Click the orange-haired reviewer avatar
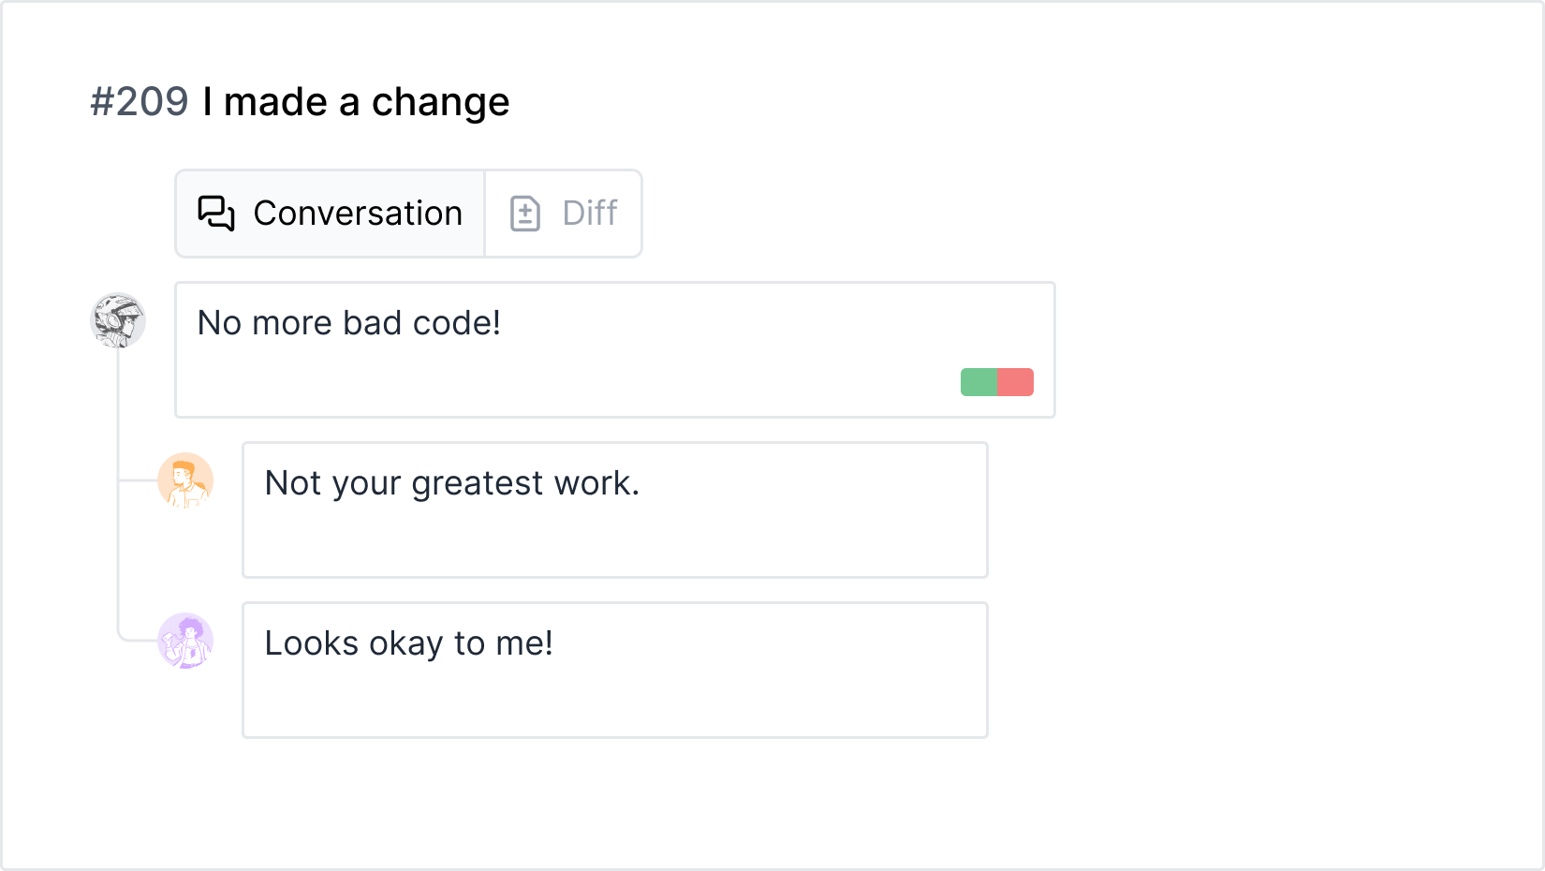Screen dimensions: 1545x871 (x=185, y=480)
